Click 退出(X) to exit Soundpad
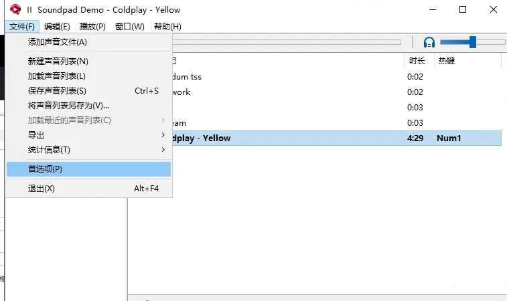 [x=42, y=189]
